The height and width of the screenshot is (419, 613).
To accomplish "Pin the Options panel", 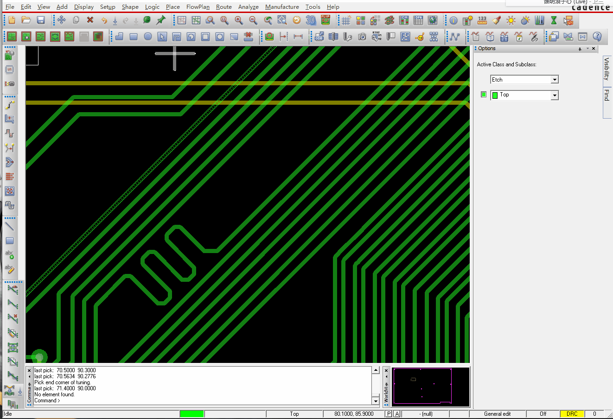I will pos(580,49).
